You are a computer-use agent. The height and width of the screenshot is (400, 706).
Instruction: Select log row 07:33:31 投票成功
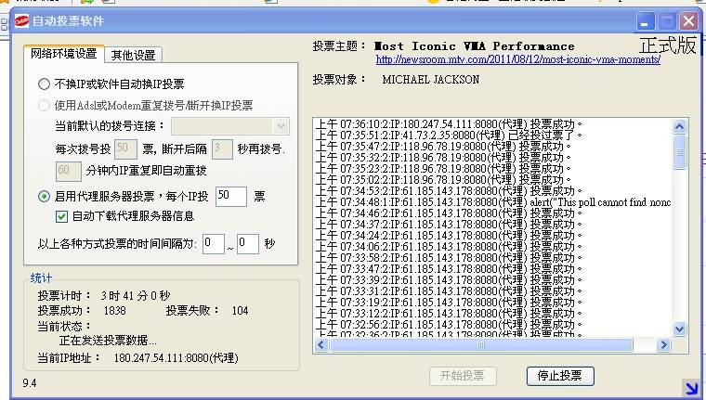click(449, 291)
